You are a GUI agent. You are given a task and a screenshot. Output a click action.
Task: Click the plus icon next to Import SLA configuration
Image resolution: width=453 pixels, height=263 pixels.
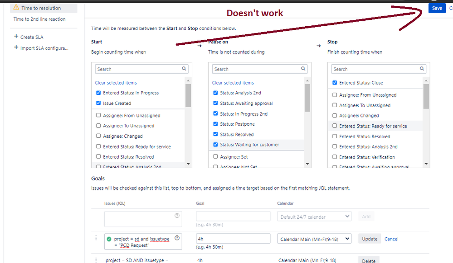pyautogui.click(x=16, y=47)
